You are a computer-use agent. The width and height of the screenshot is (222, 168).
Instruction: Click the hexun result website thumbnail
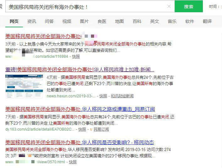24,86
